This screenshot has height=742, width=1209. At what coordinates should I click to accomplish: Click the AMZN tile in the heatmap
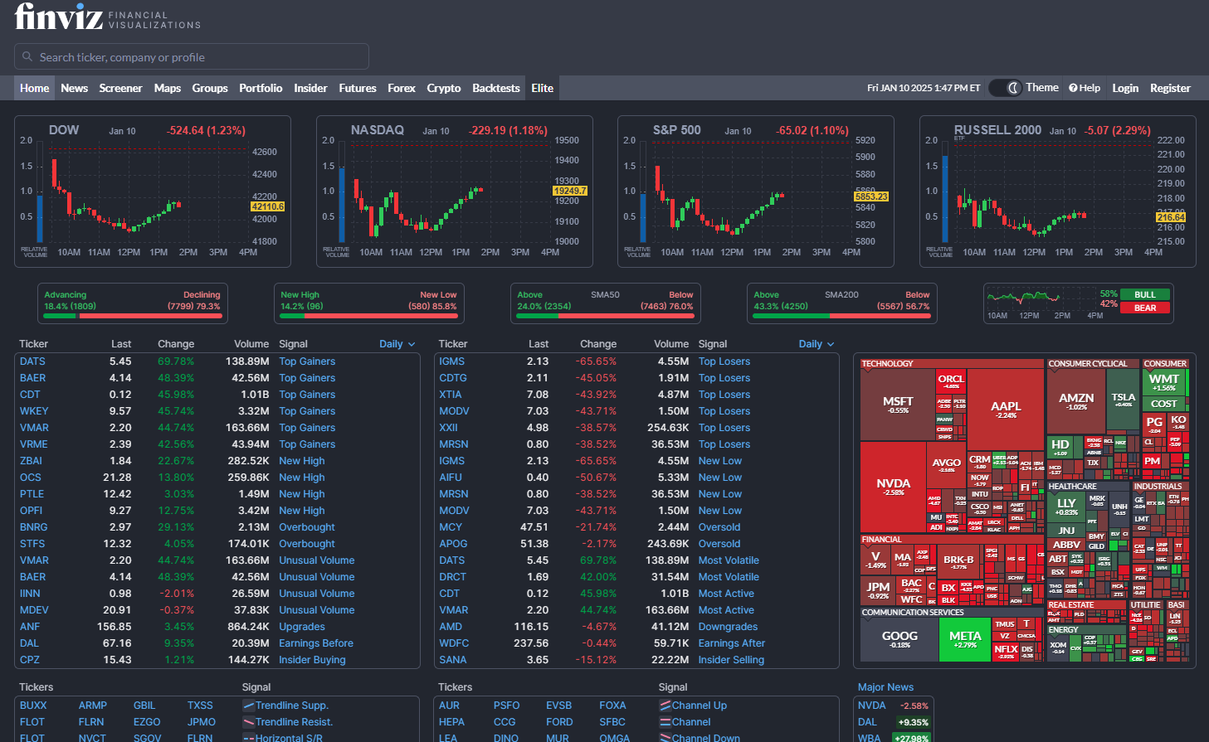point(1076,401)
